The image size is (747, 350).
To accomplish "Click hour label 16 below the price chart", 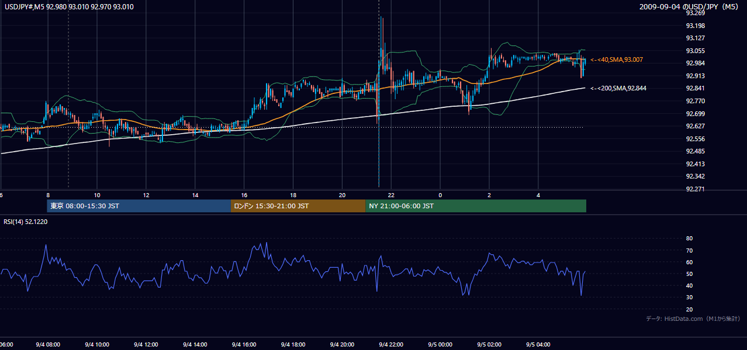I will pyautogui.click(x=244, y=195).
